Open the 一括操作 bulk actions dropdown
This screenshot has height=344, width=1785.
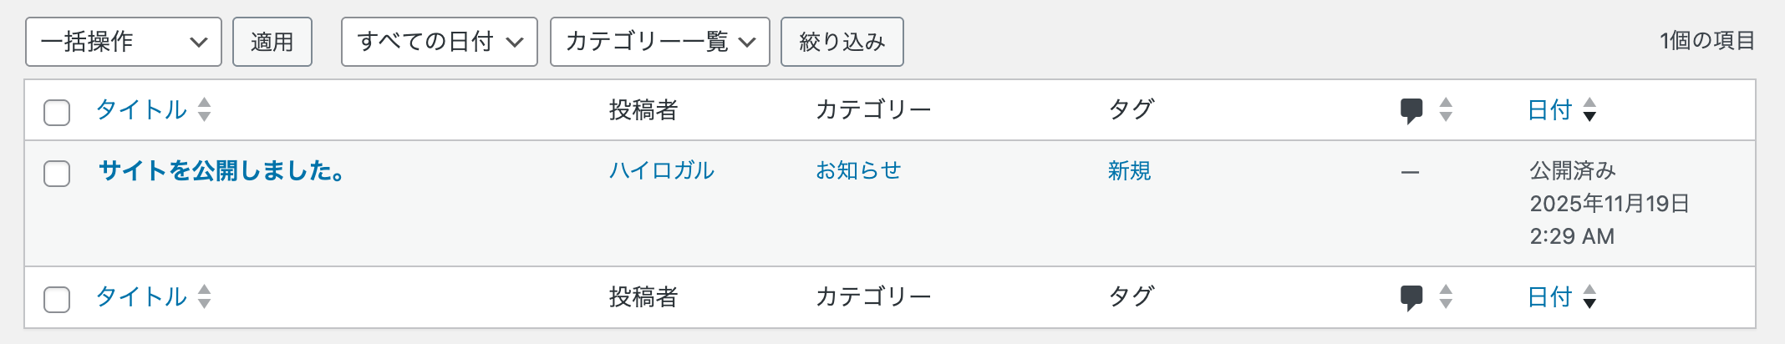point(124,42)
